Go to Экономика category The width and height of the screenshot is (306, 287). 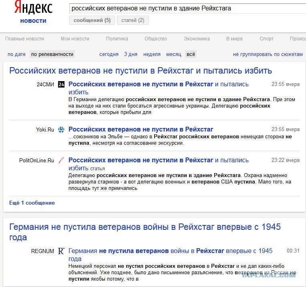coord(197,39)
